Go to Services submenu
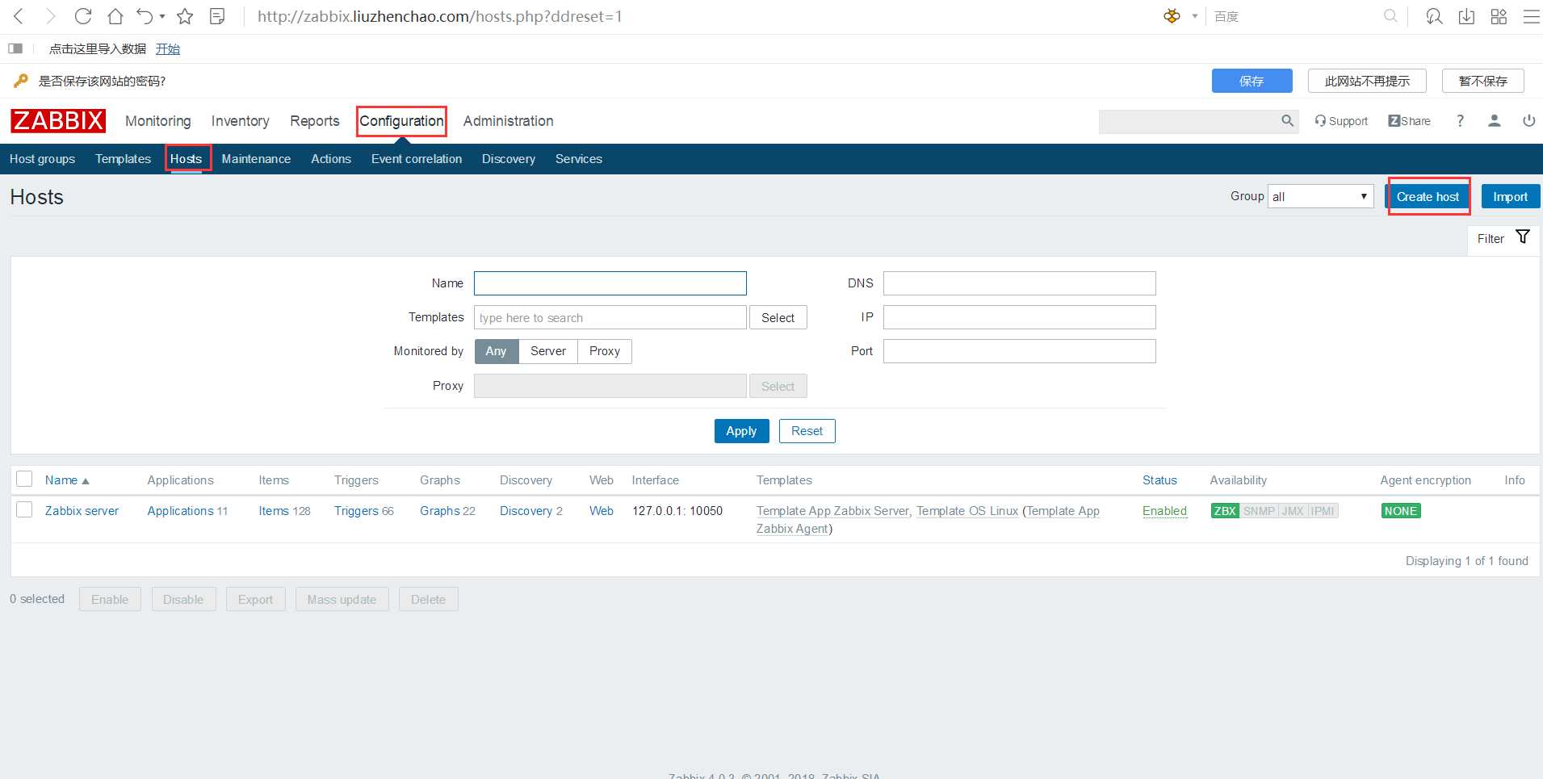1543x779 pixels. tap(579, 159)
